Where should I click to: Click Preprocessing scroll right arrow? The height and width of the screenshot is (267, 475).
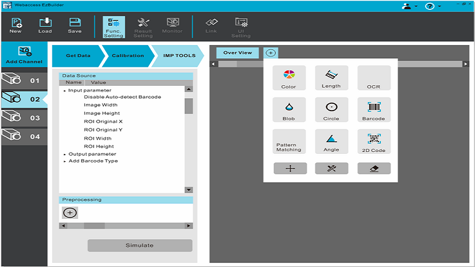point(189,226)
